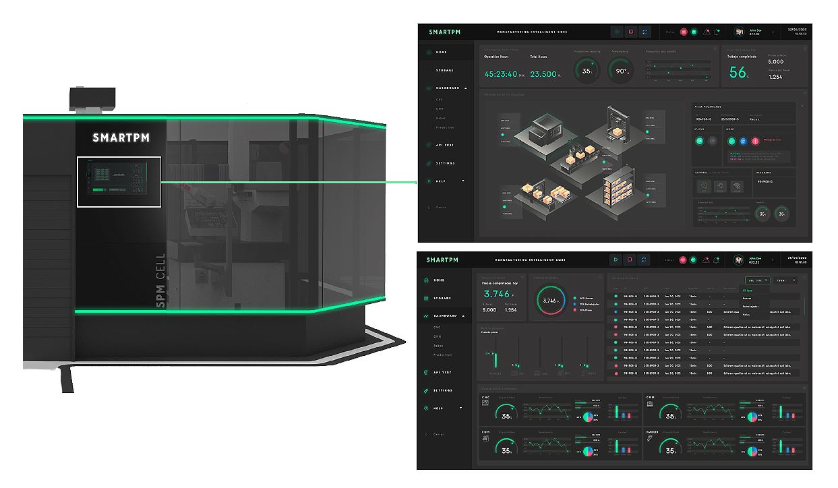Select the blue mode button in the Mode panel
The height and width of the screenshot is (488, 838).
click(743, 142)
